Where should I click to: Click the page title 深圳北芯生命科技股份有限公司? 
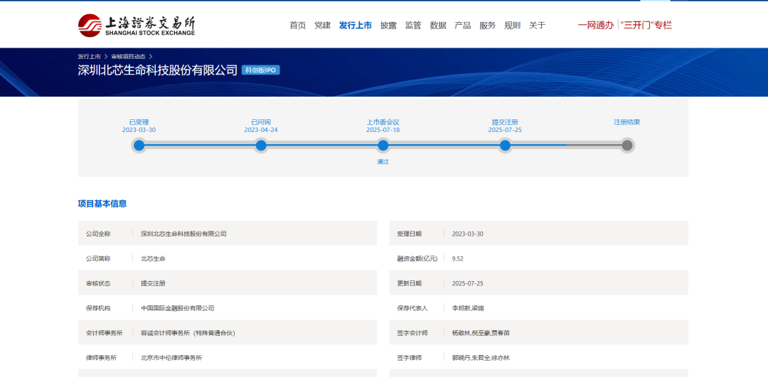click(158, 70)
